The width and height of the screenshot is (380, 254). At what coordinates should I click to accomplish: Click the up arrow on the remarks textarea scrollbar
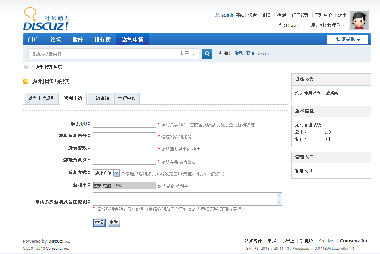(x=279, y=195)
